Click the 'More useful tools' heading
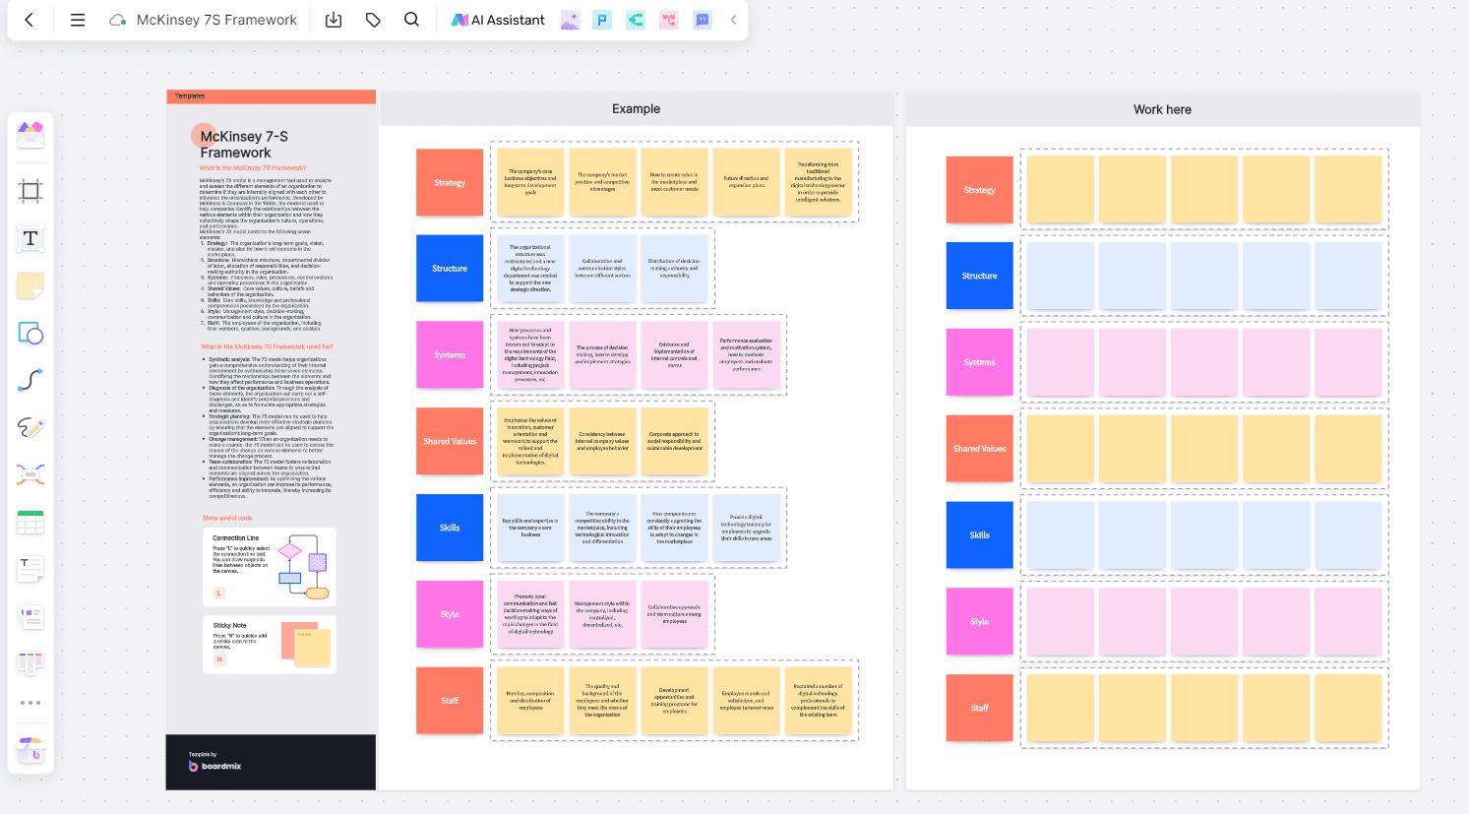This screenshot has width=1469, height=814. click(x=227, y=518)
